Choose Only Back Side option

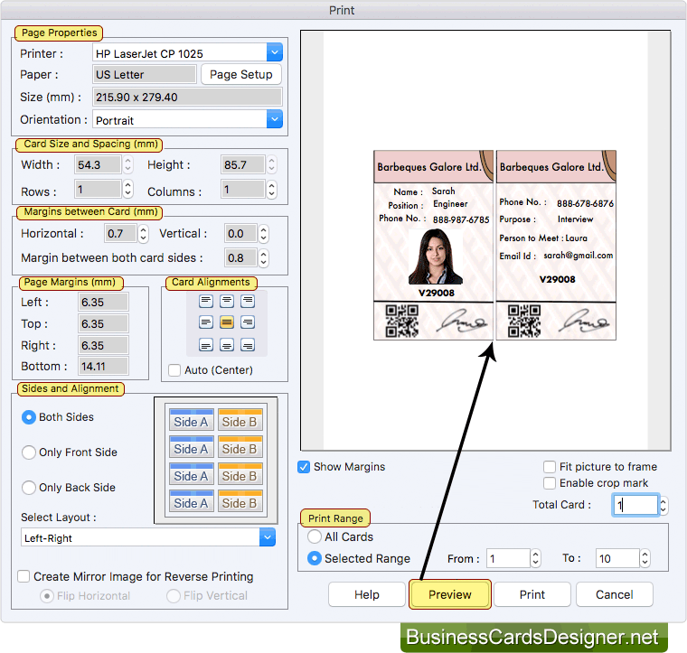coord(29,488)
